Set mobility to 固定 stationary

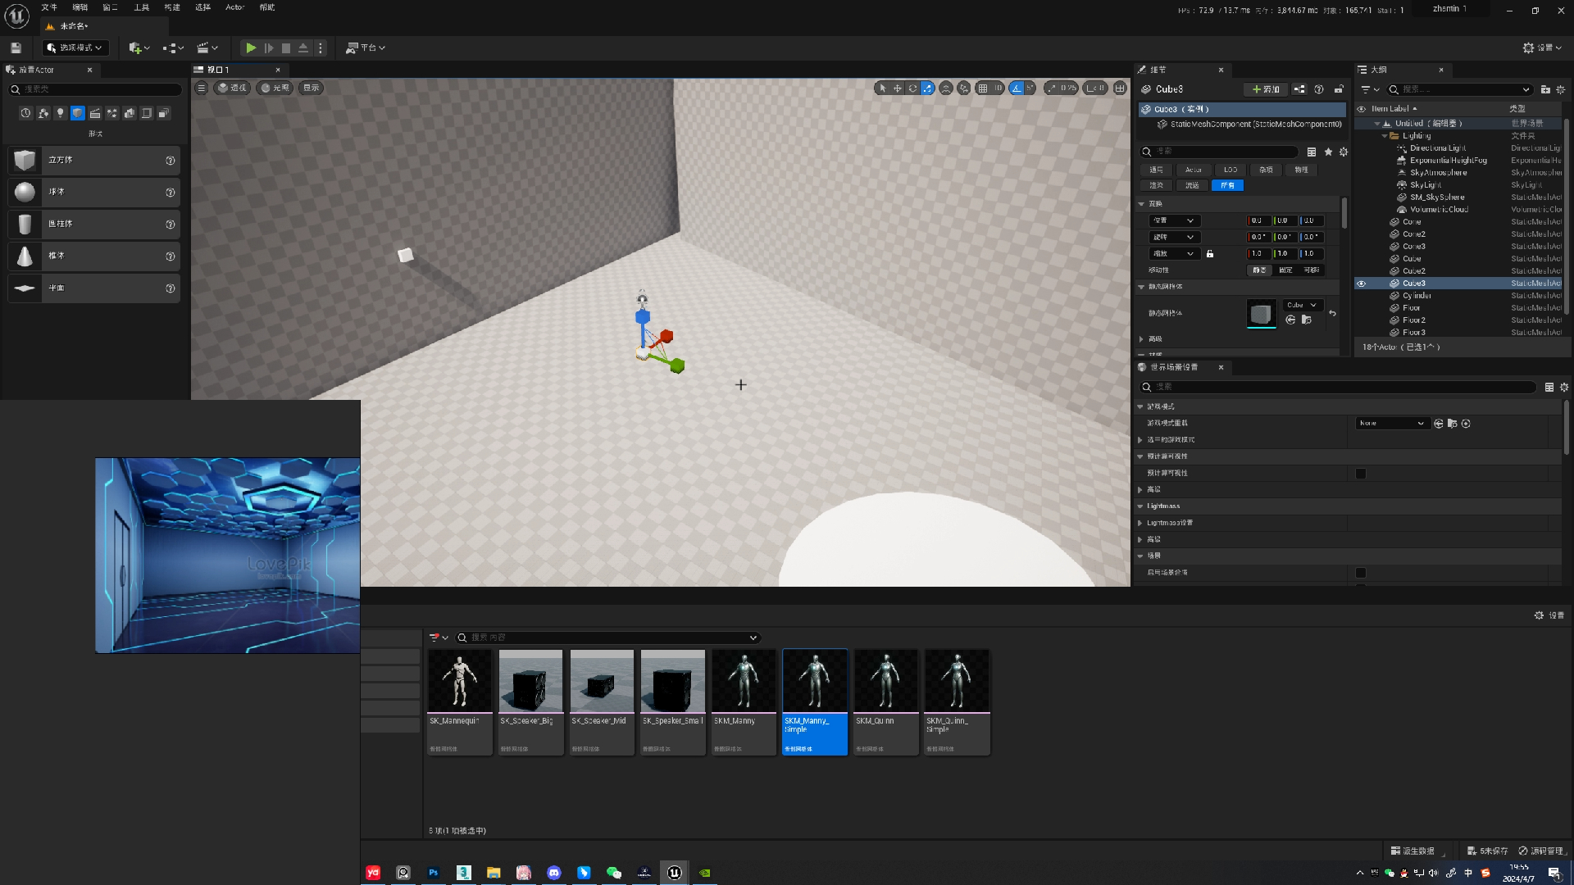[x=1285, y=270]
